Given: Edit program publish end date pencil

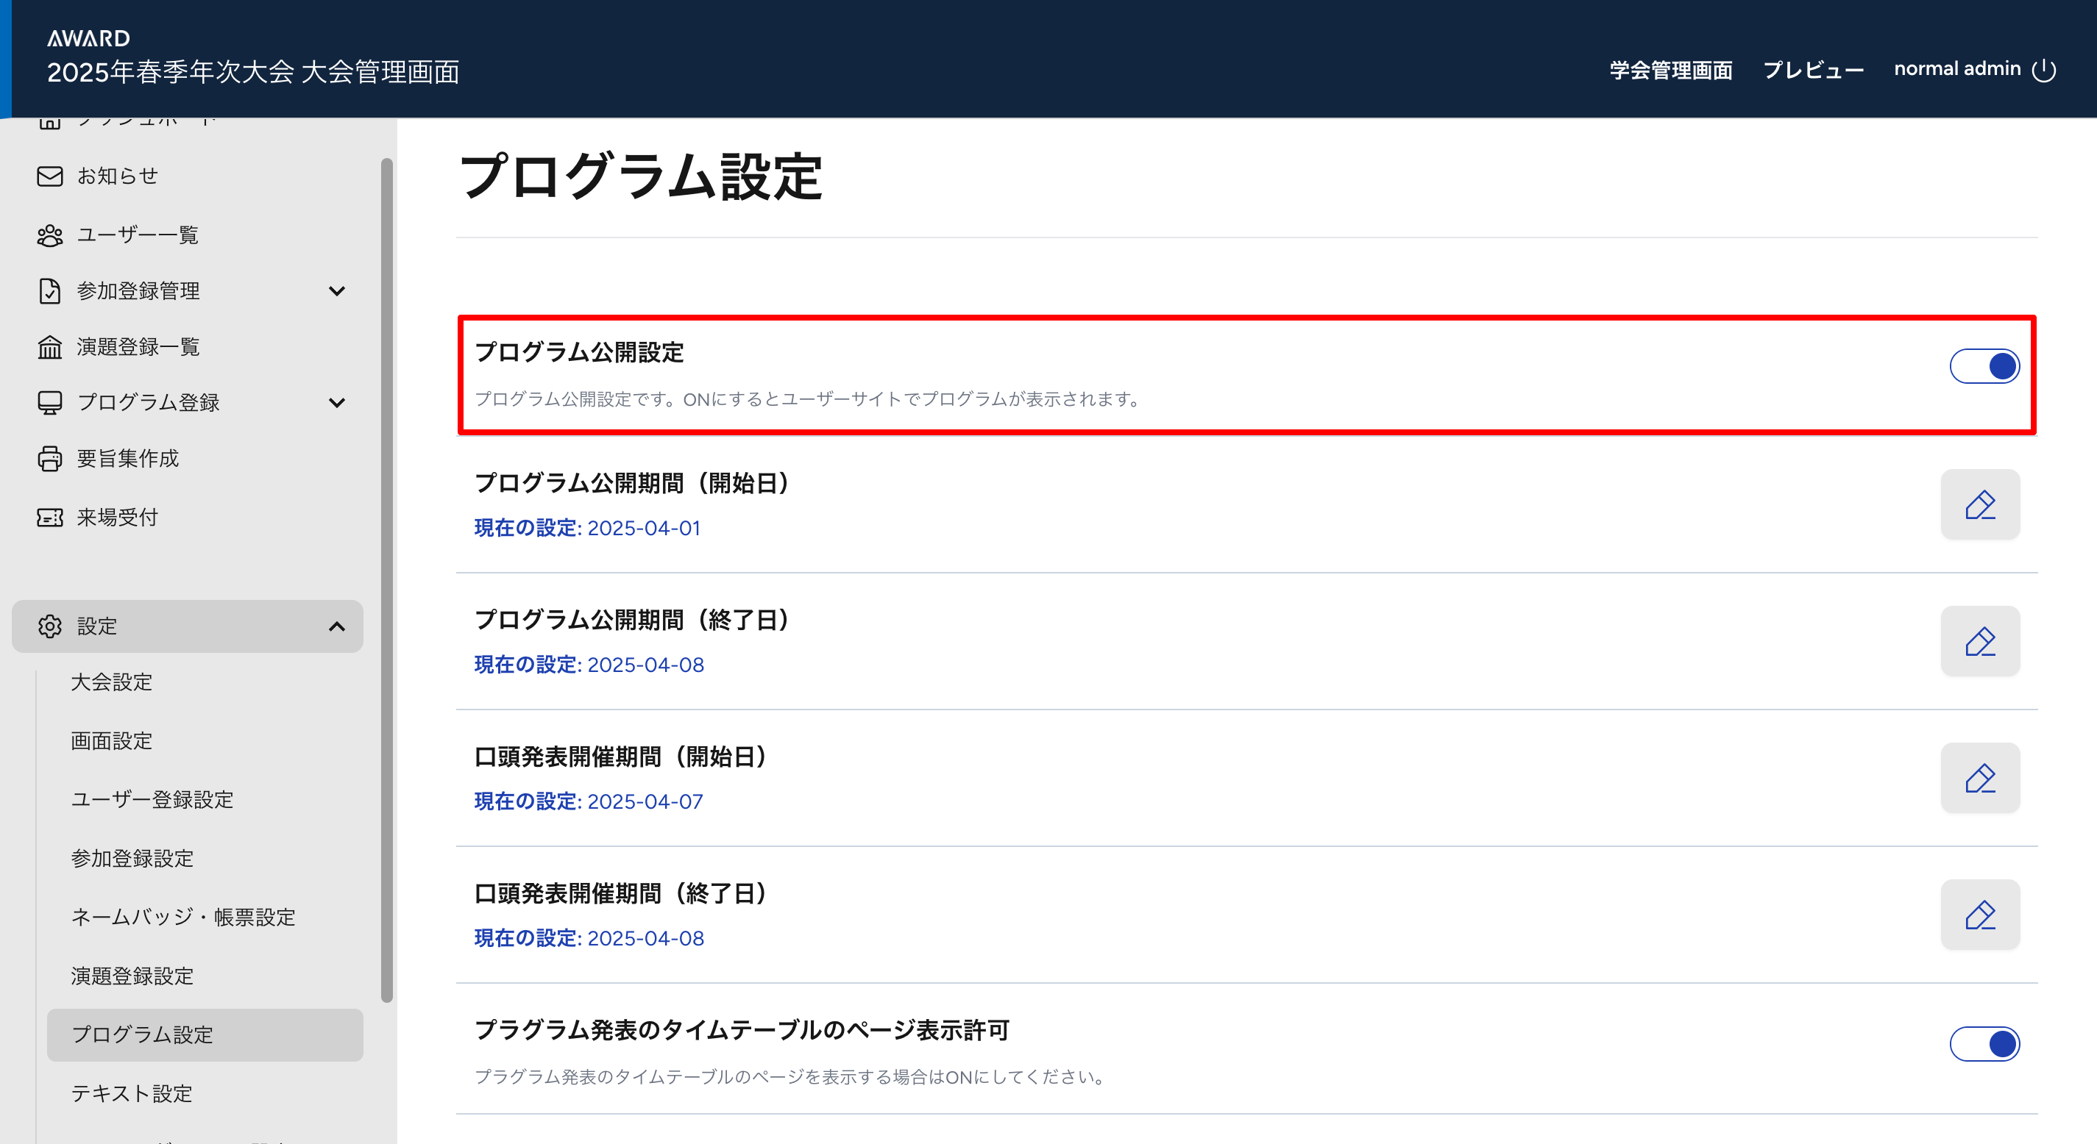Looking at the screenshot, I should pos(1980,641).
